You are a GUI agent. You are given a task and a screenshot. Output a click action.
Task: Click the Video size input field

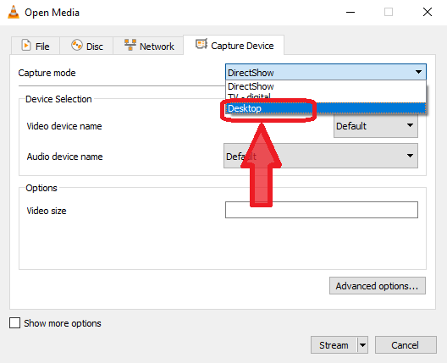pos(322,210)
